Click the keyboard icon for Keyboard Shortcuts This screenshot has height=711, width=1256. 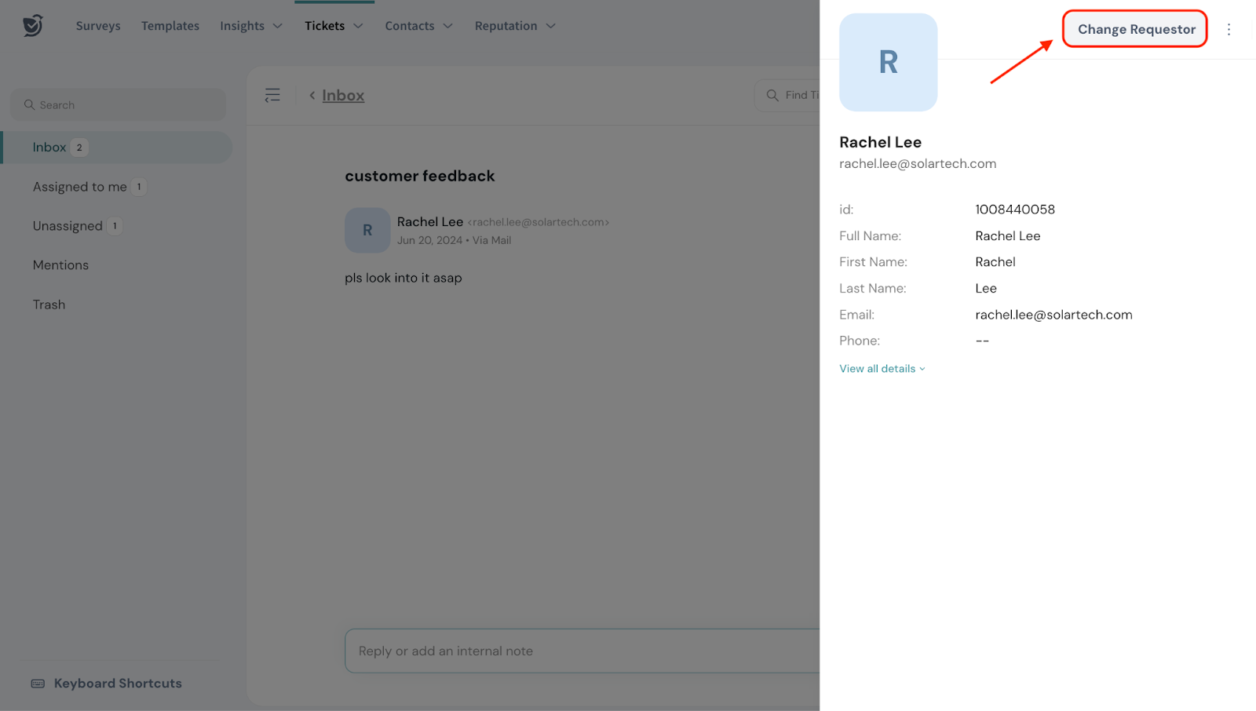[x=38, y=684]
